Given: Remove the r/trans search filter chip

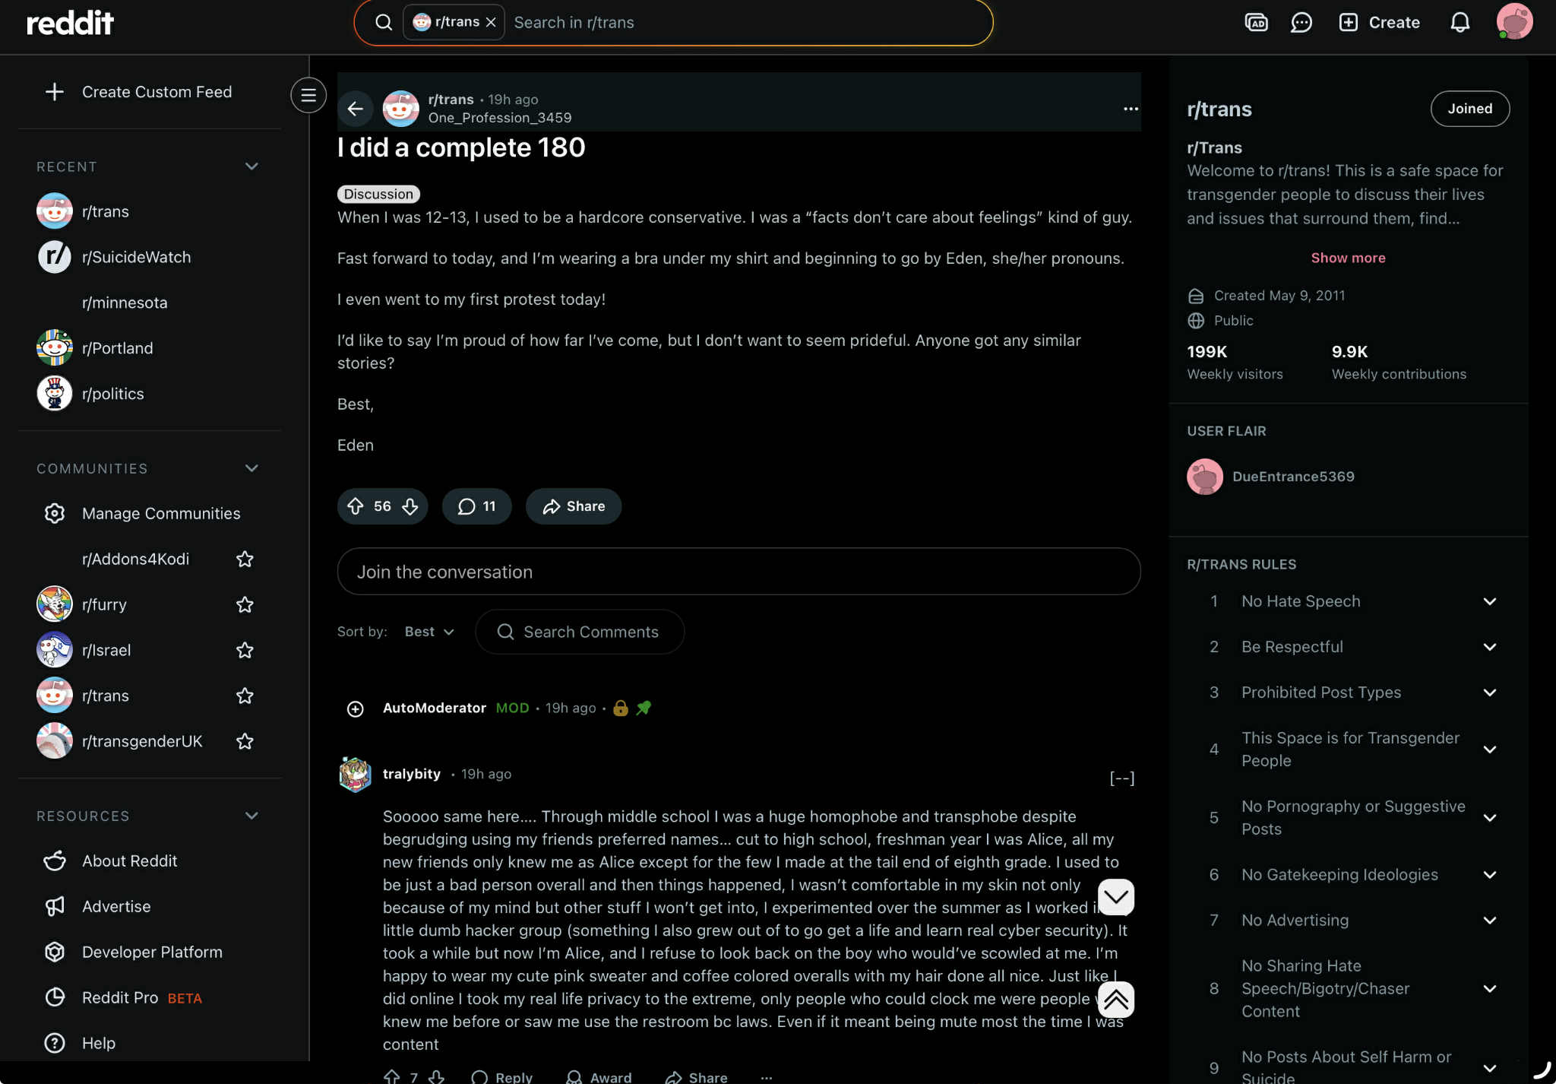Looking at the screenshot, I should click(491, 23).
